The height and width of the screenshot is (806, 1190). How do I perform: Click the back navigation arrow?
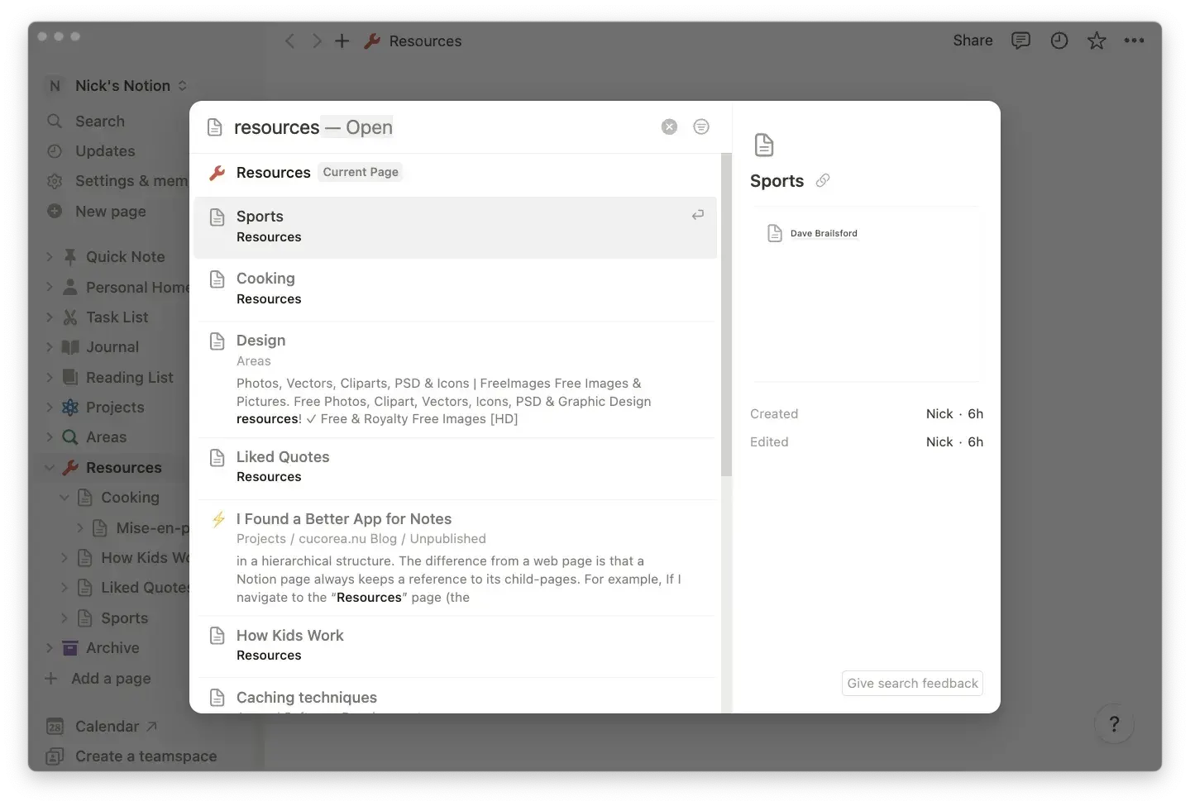tap(290, 40)
